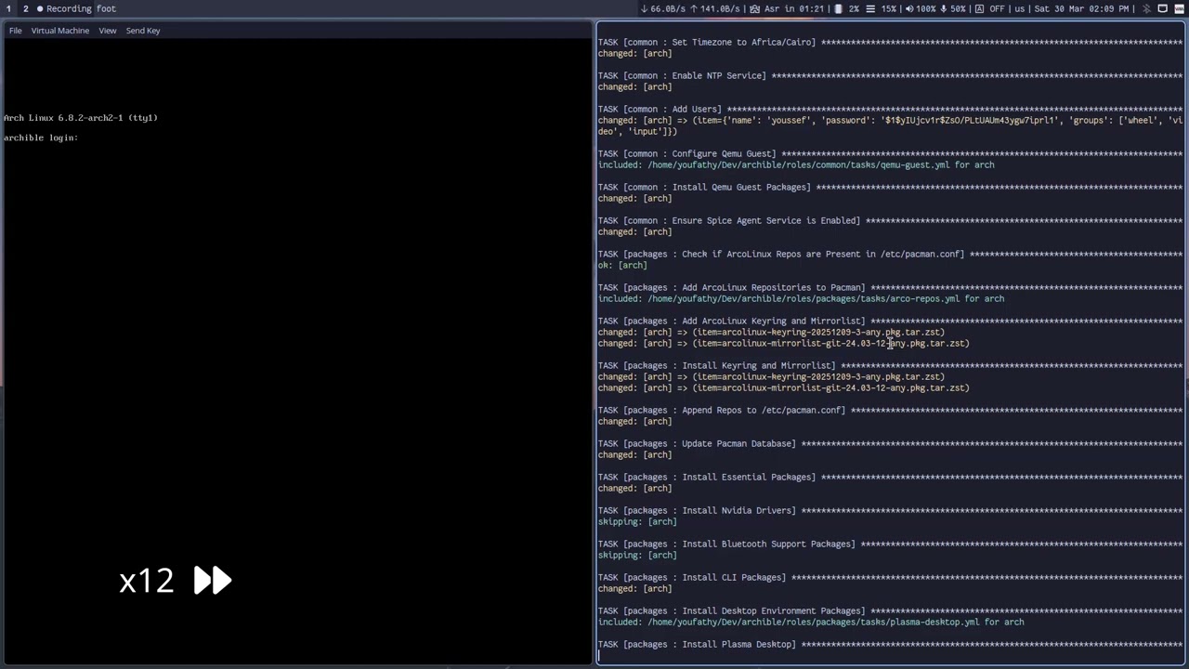This screenshot has height=669, width=1189.
Task: Click 'Install Plasma Desktop' task line
Action: point(890,644)
